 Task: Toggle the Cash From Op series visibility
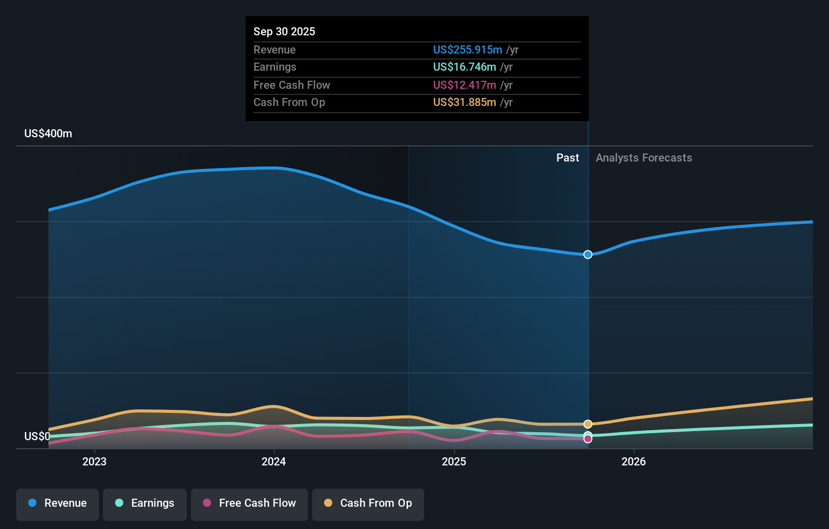pos(368,504)
